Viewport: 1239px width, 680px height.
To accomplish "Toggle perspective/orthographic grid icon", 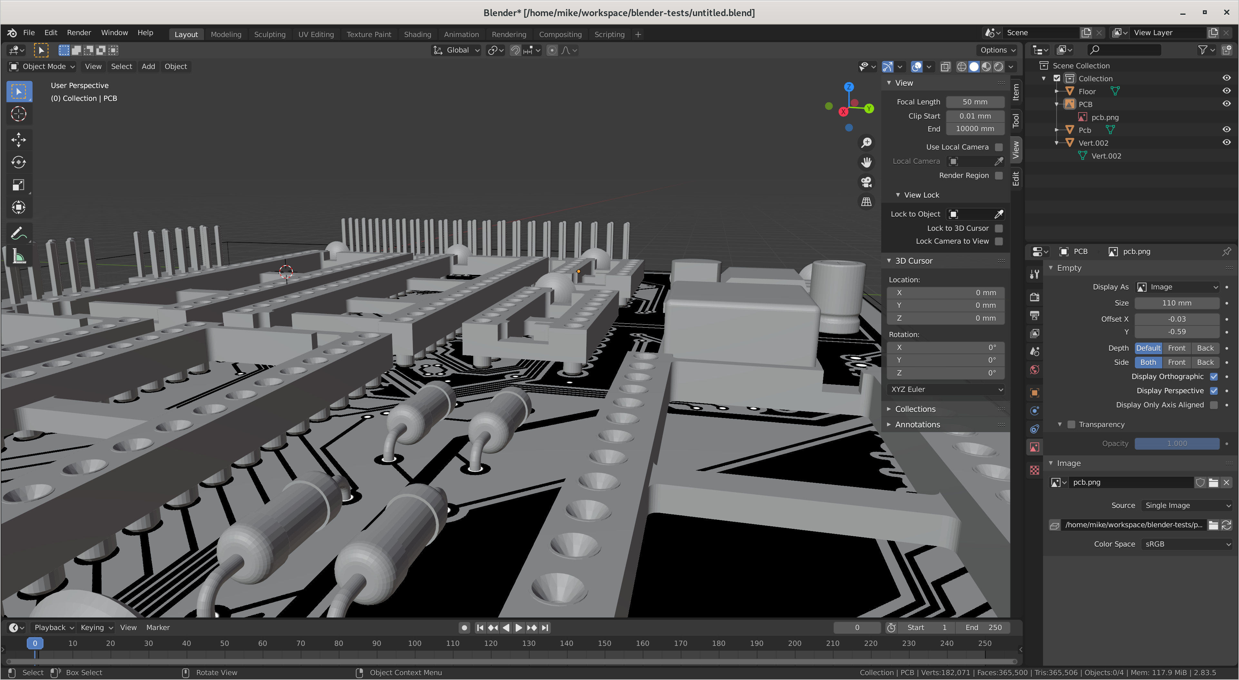I will [866, 201].
